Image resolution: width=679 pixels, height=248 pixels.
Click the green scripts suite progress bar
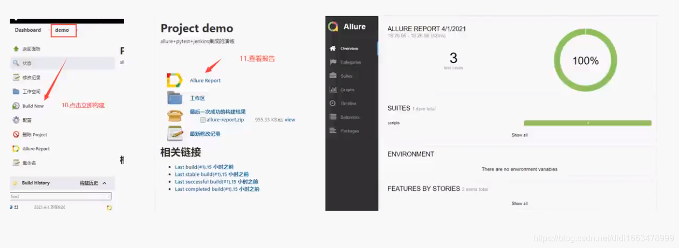[x=588, y=123]
